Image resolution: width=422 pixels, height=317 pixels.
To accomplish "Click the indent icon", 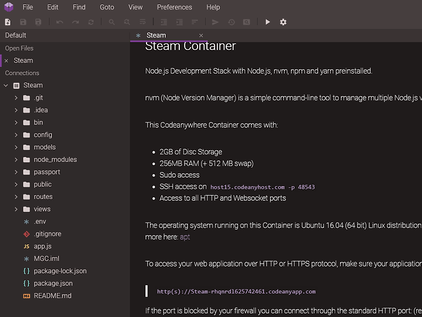I will 179,22.
